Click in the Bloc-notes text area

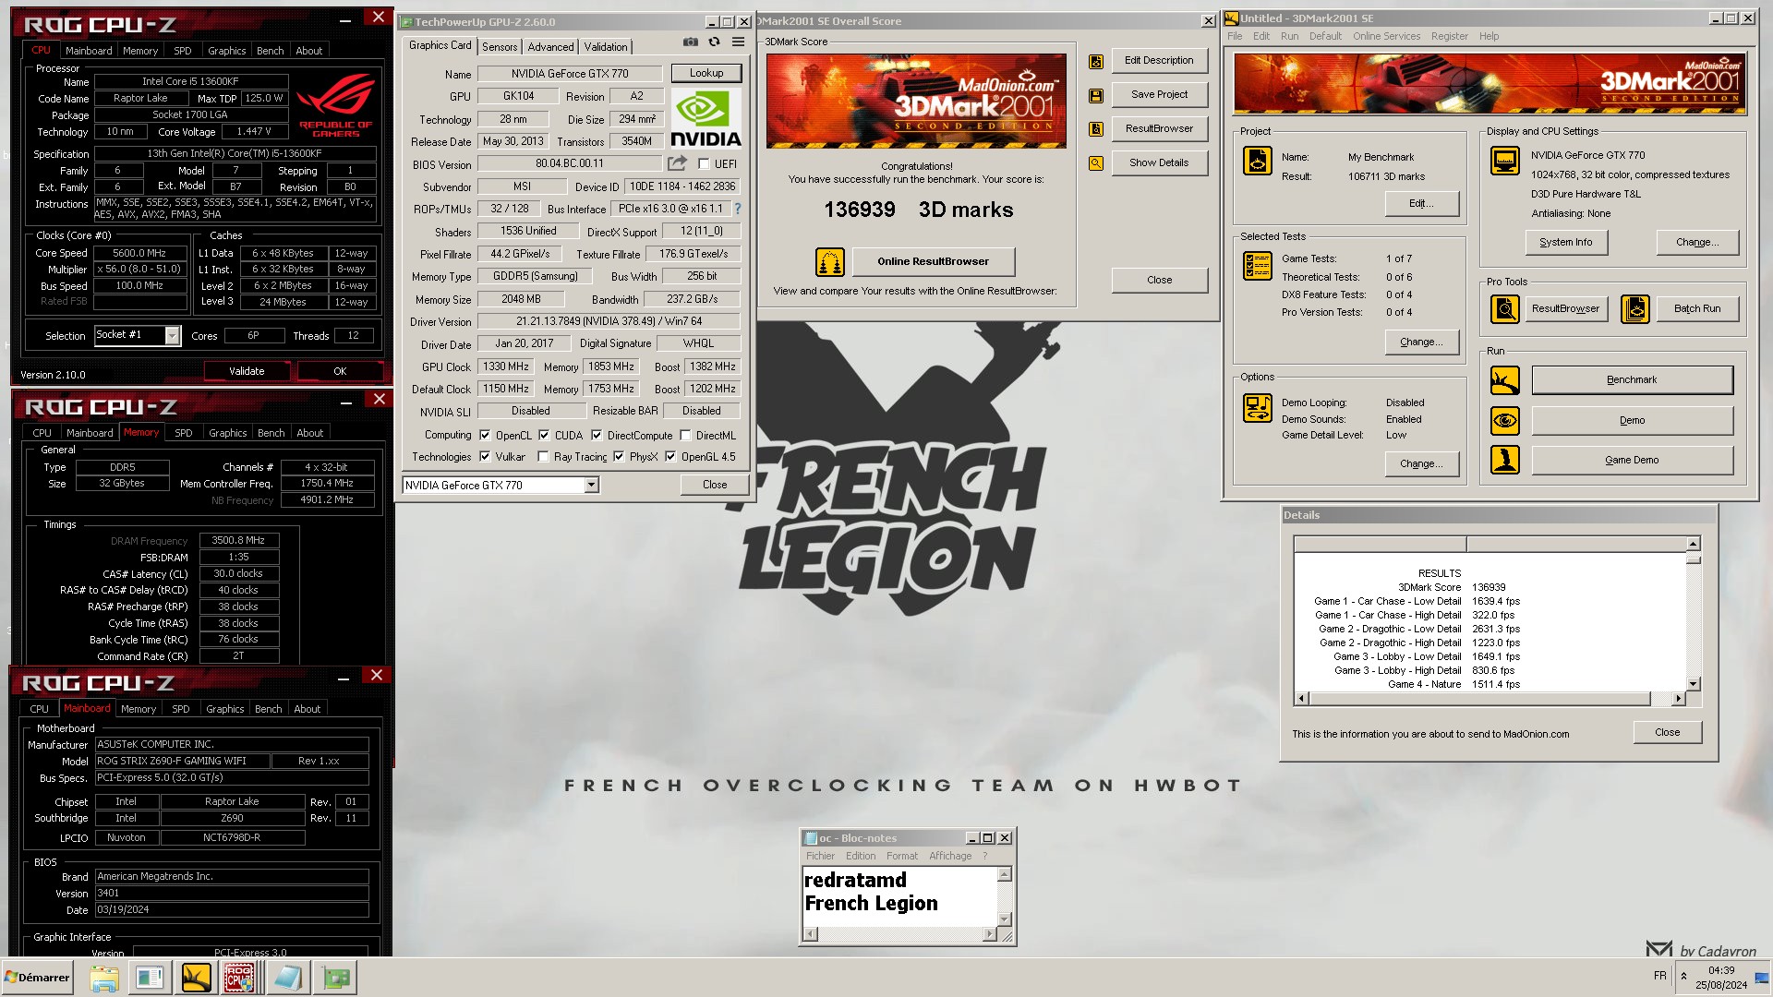900,895
